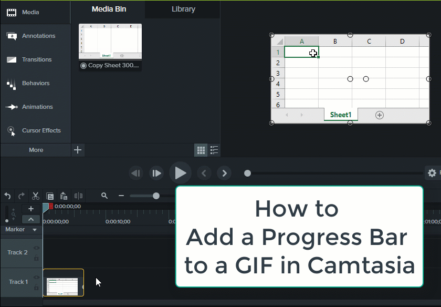Click the Copy icon above the timeline

click(50, 196)
